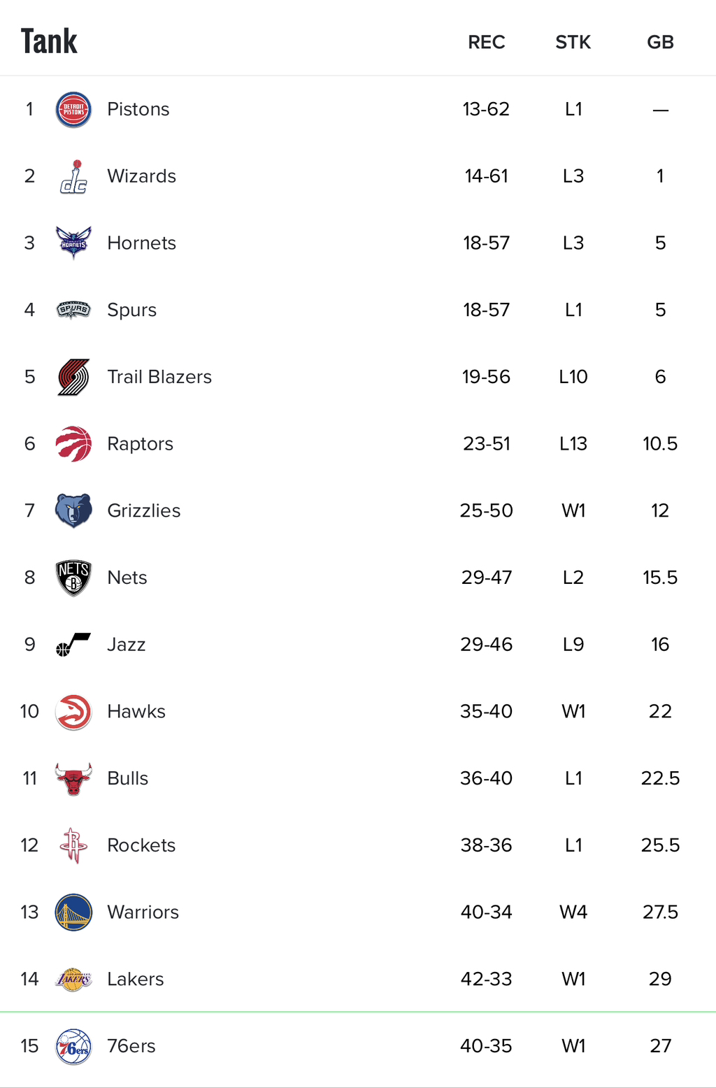Click the Jazz note logo

[x=73, y=645]
